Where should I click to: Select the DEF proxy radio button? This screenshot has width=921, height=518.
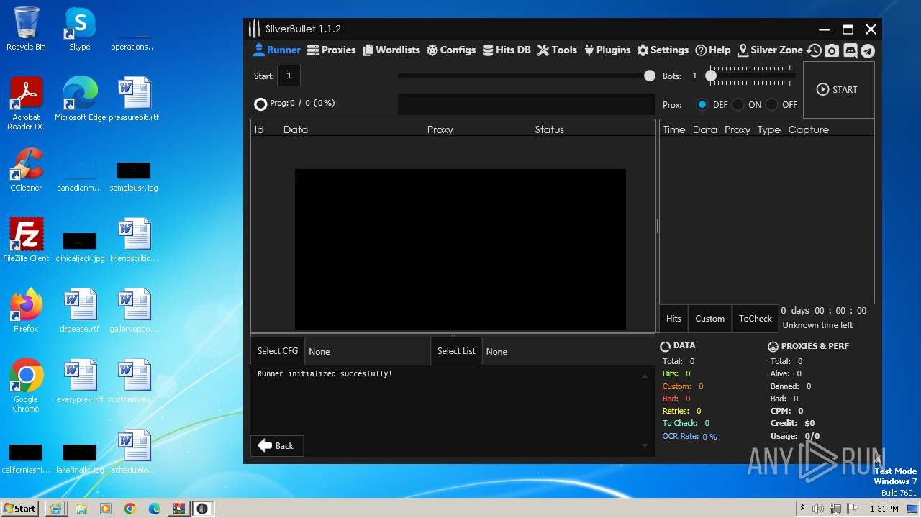[702, 104]
